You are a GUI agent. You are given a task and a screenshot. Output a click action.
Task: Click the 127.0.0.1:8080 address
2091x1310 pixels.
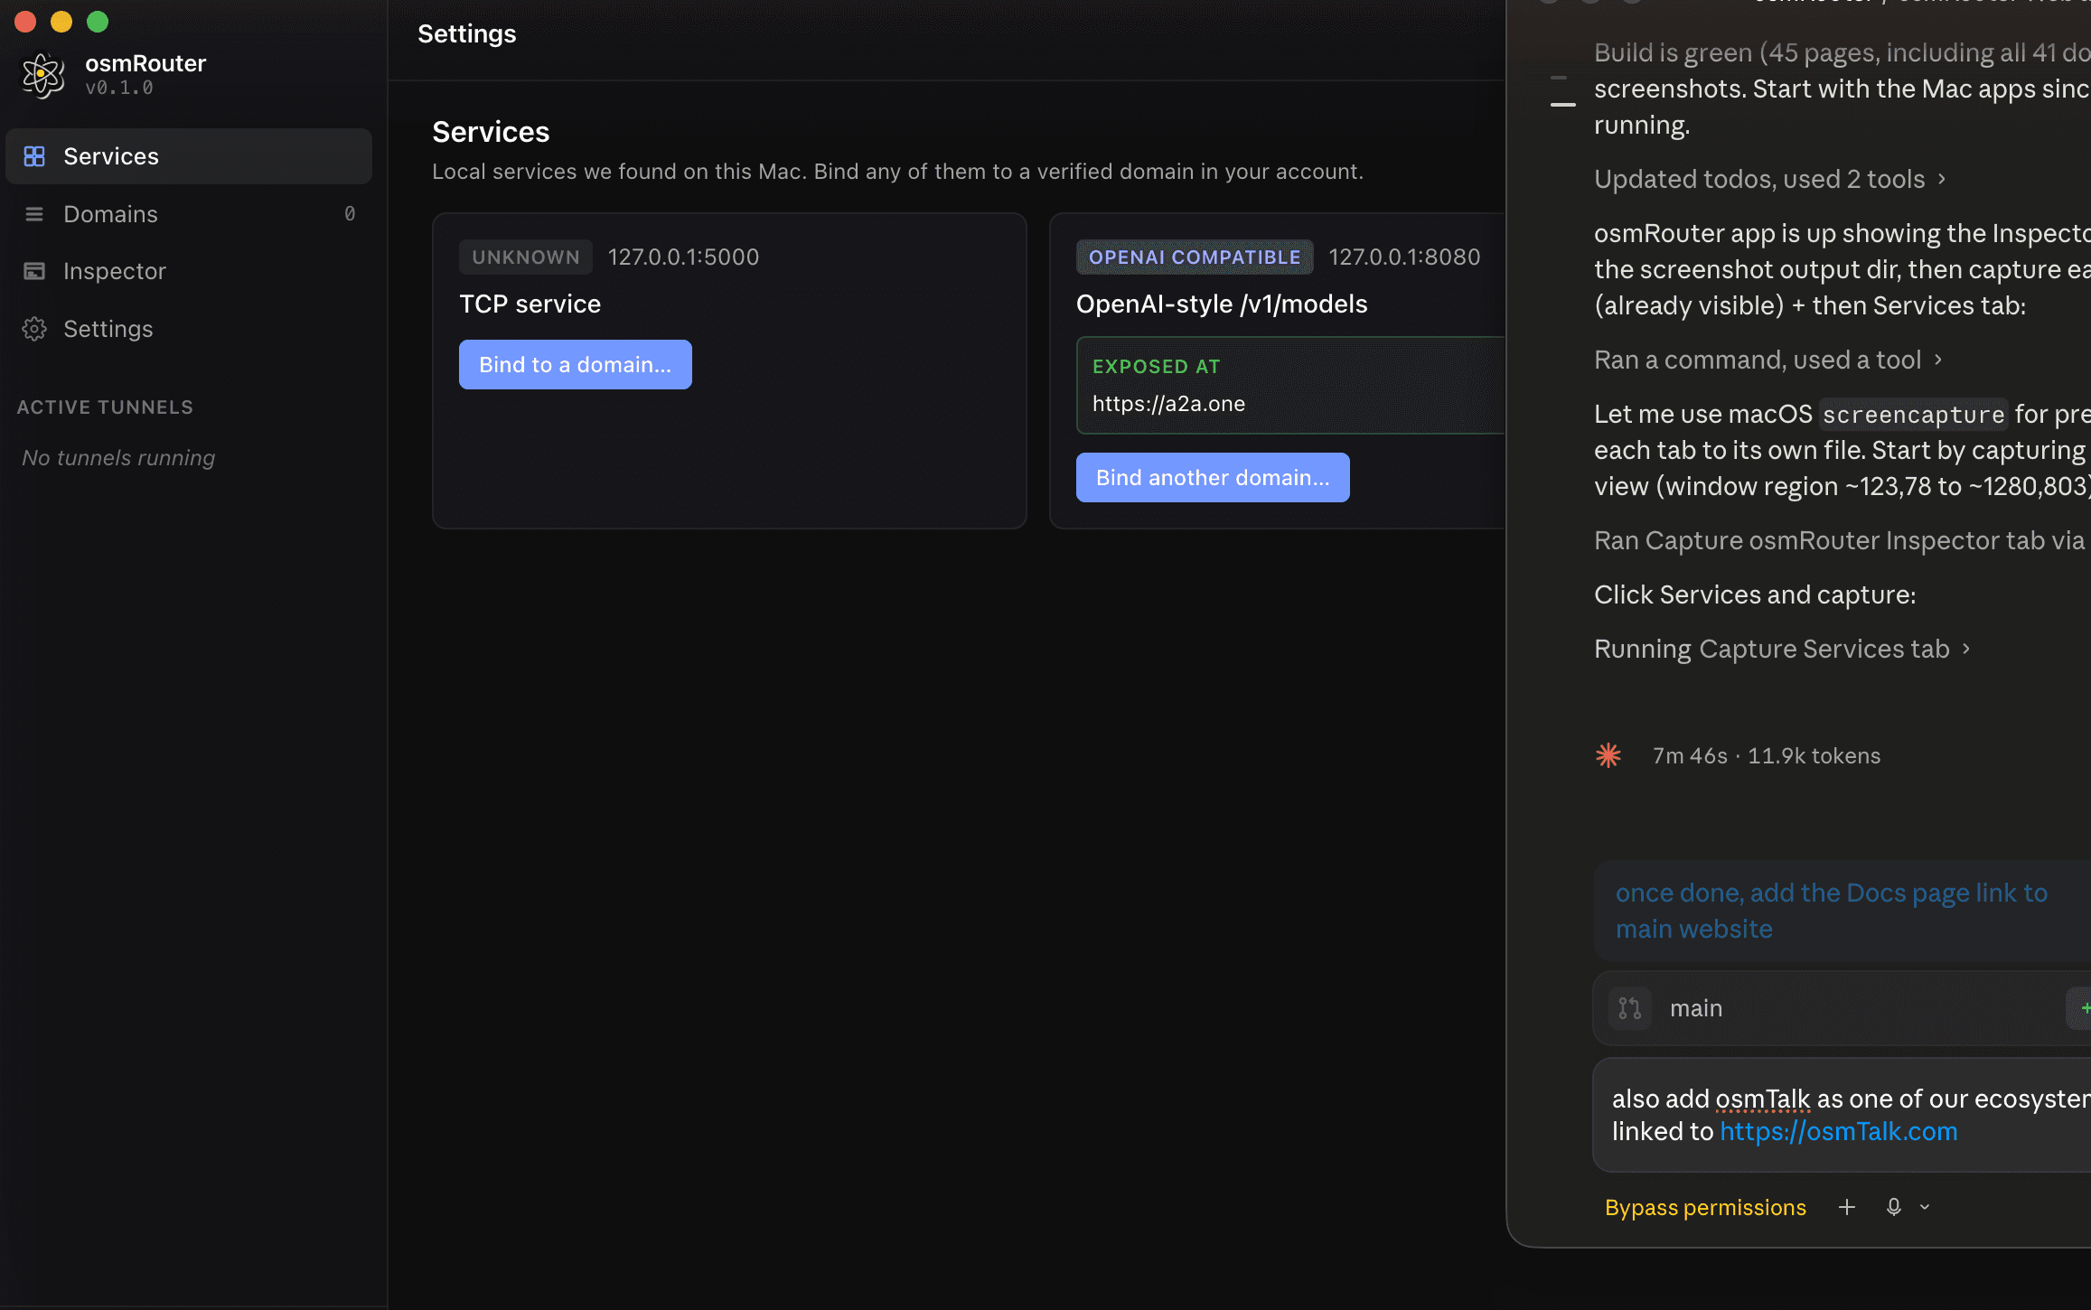(1404, 257)
